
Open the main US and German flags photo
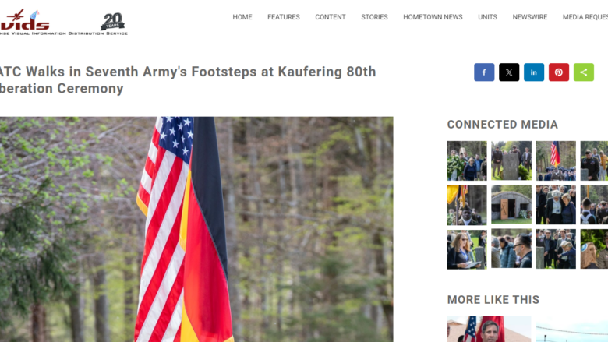click(196, 229)
